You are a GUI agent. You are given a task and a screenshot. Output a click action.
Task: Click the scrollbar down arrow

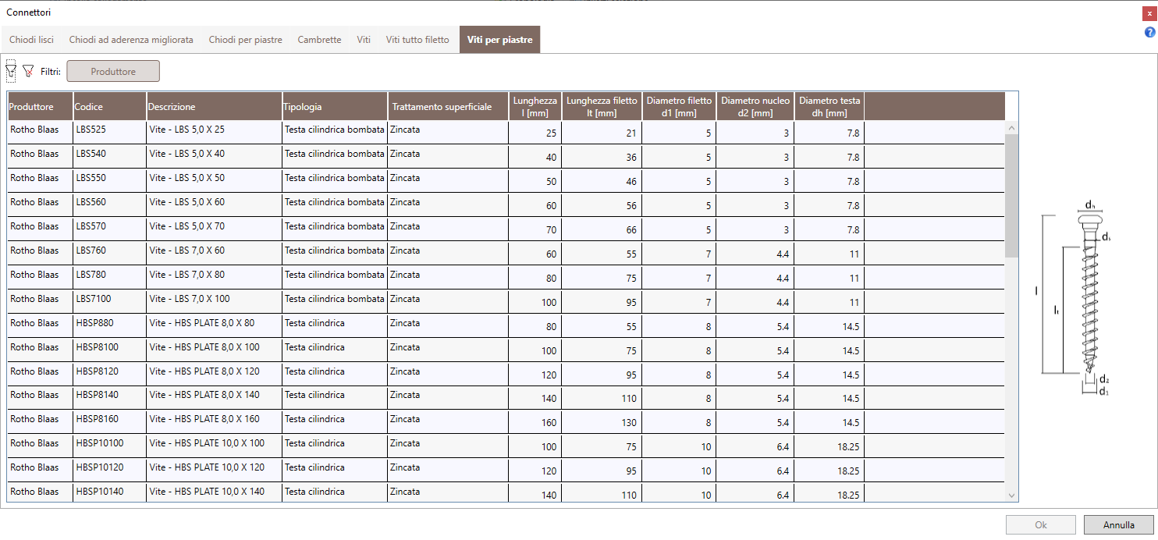click(x=1012, y=496)
